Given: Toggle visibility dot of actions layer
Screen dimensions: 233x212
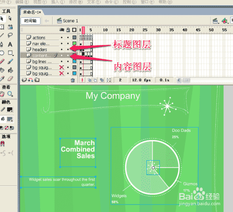Looking at the screenshot, I should pyautogui.click(x=62, y=37).
